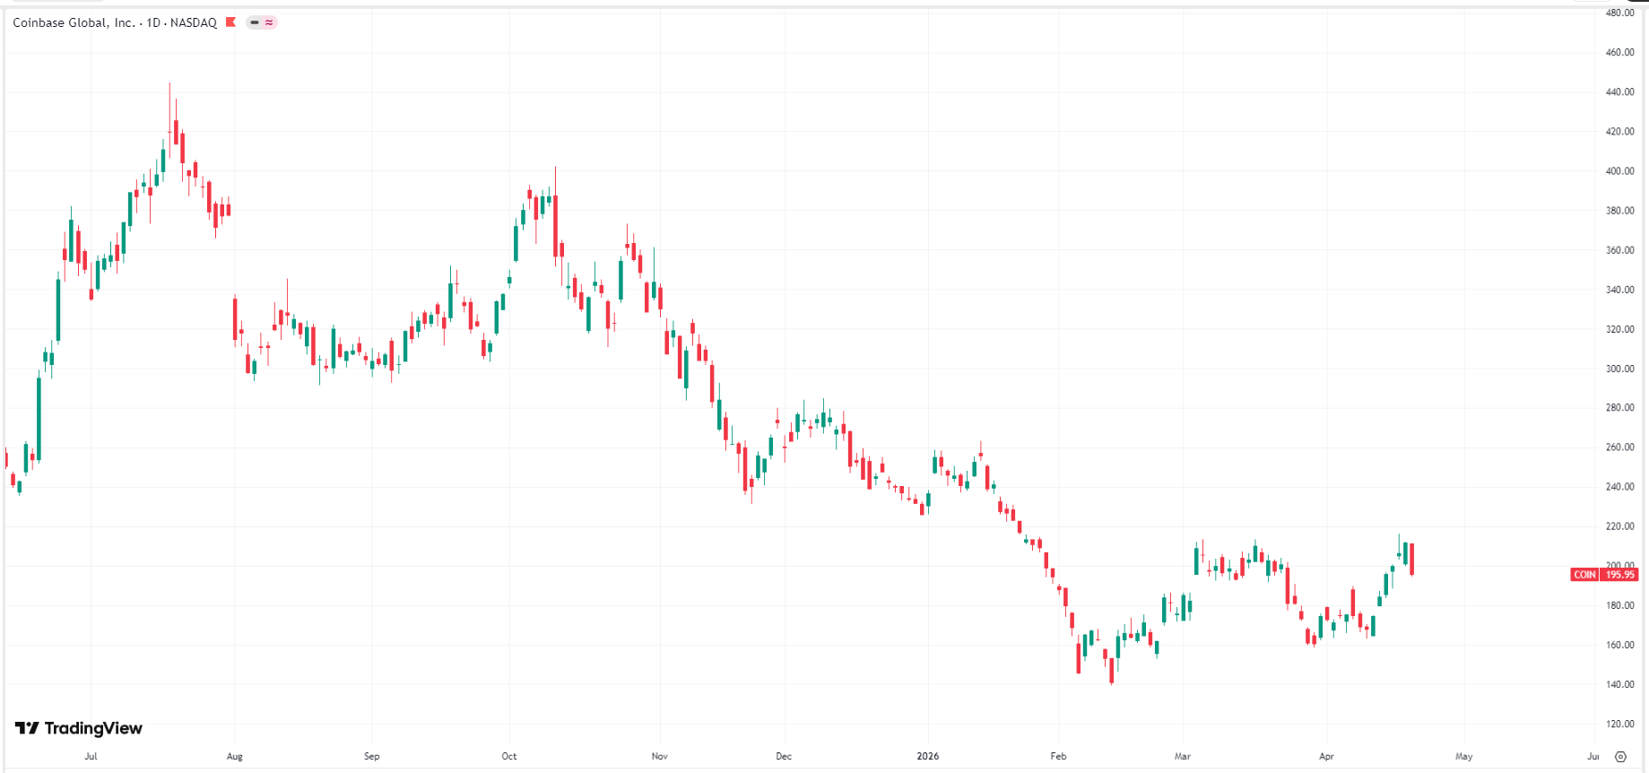The image size is (1649, 773).
Task: Toggle the chart legend visibility dash control
Action: pyautogui.click(x=253, y=22)
